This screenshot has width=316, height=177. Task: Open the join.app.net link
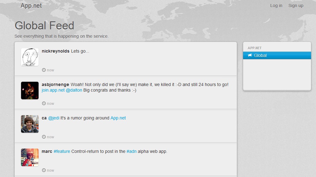click(x=53, y=90)
